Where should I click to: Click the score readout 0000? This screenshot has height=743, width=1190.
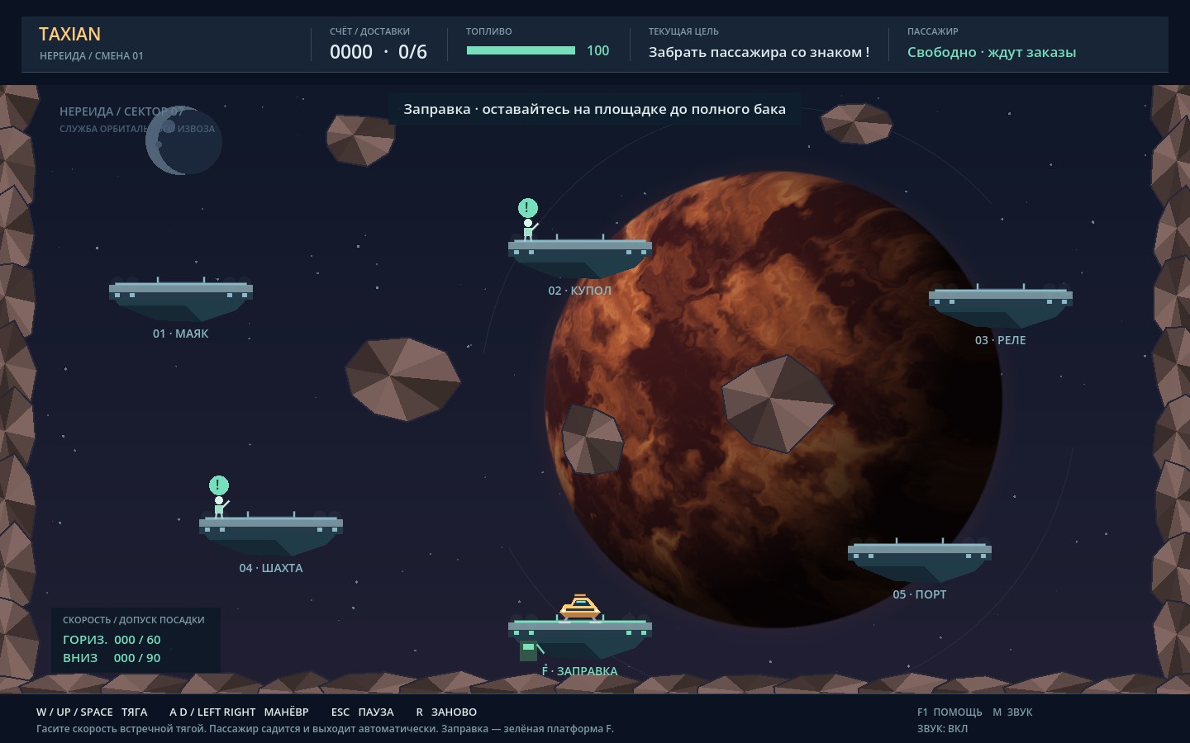(351, 52)
